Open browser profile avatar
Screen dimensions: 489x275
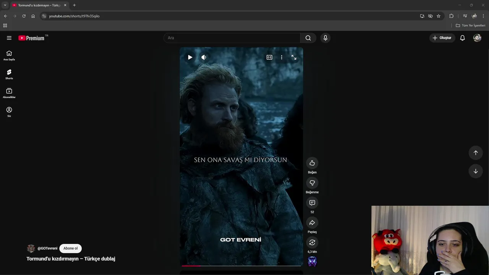tap(474, 16)
